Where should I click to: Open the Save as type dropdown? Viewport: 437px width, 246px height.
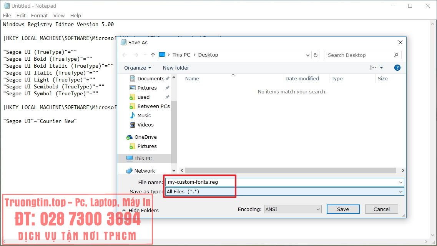pos(401,191)
